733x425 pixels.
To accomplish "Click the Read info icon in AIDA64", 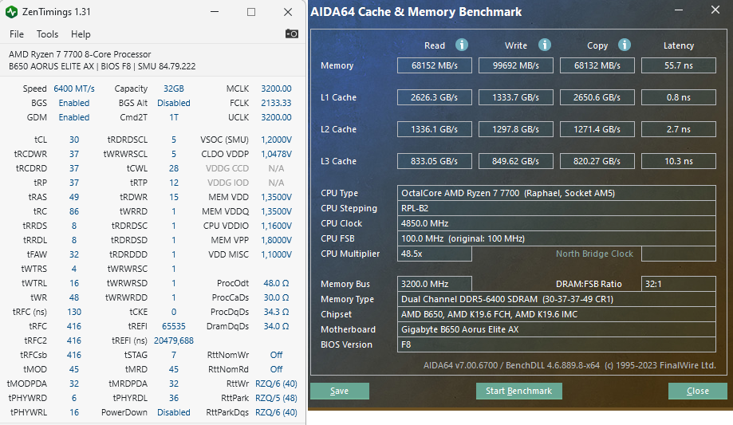I will tap(462, 45).
